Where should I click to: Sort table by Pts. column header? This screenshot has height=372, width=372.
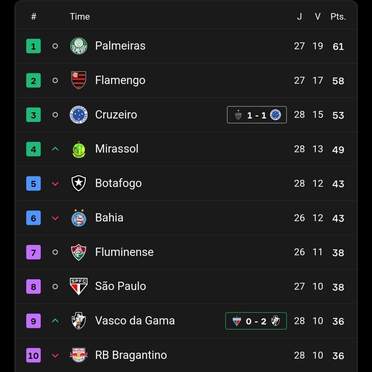(x=338, y=17)
